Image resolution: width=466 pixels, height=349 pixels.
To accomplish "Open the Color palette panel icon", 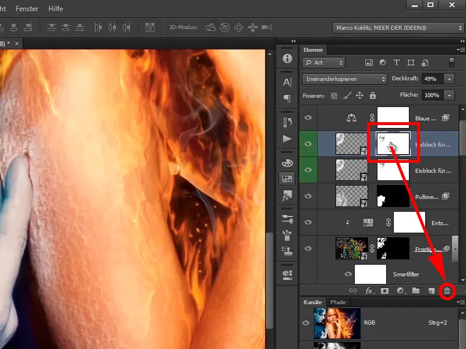I will point(287,163).
